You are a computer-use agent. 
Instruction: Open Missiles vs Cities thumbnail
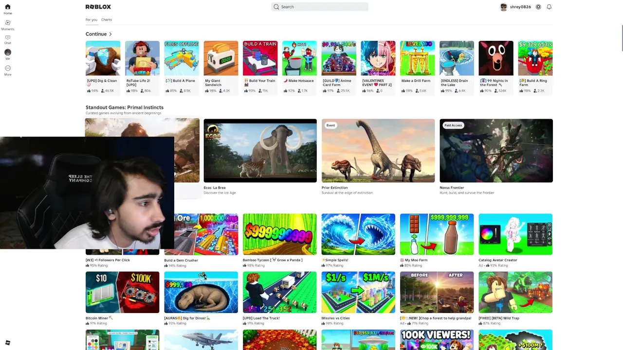[358, 292]
